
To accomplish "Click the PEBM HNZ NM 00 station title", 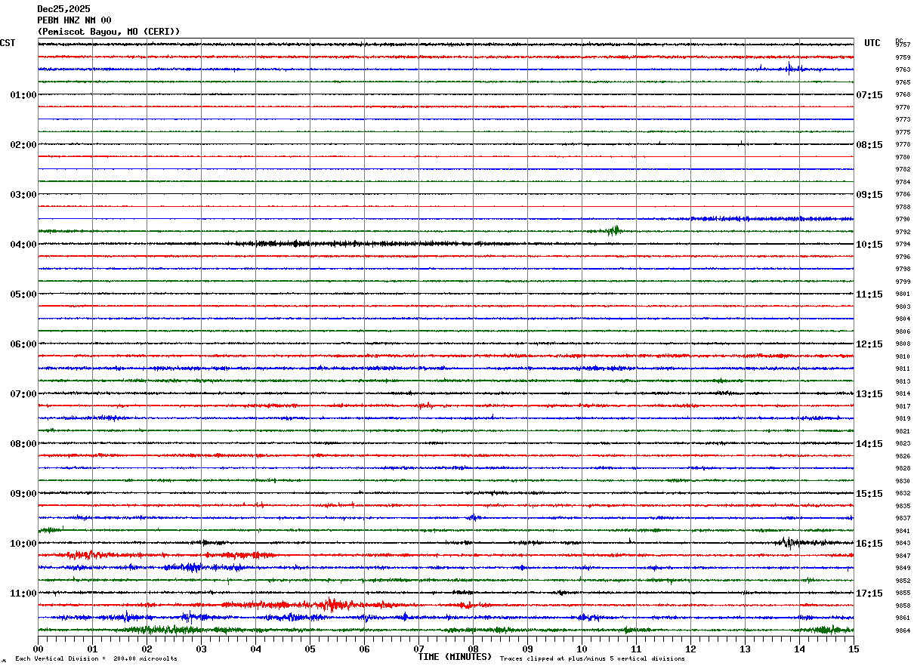I will 74,20.
